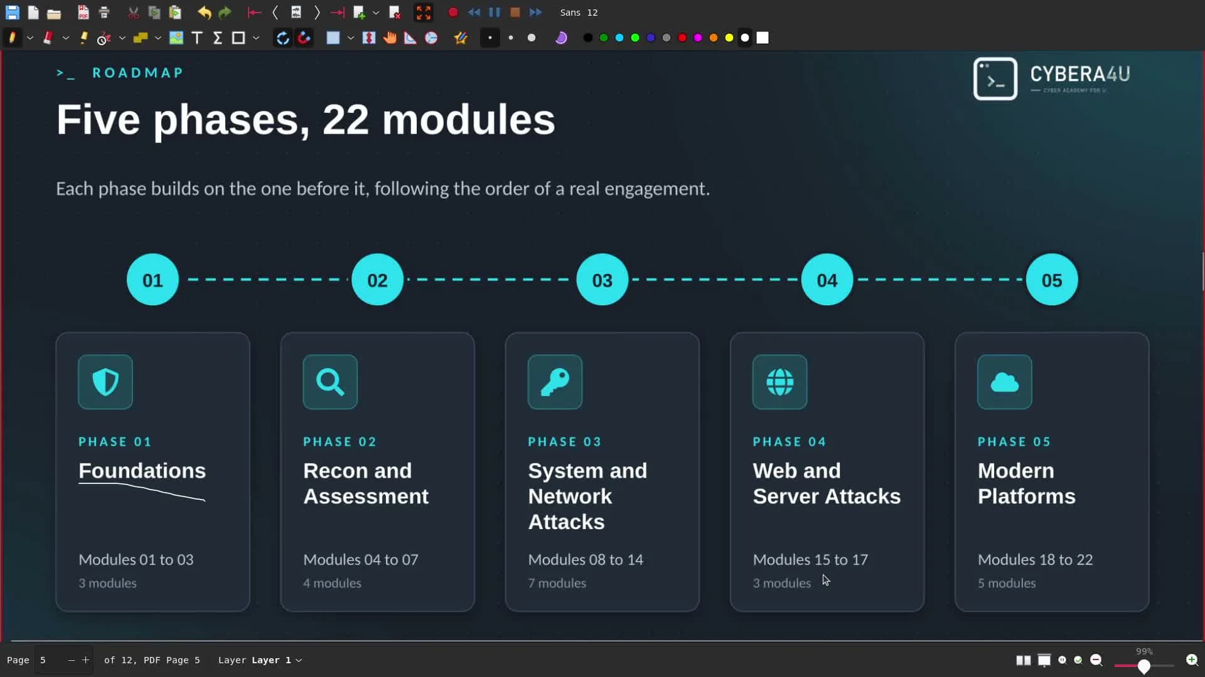This screenshot has width=1205, height=677.
Task: Insert a new page after current
Action: point(359,13)
